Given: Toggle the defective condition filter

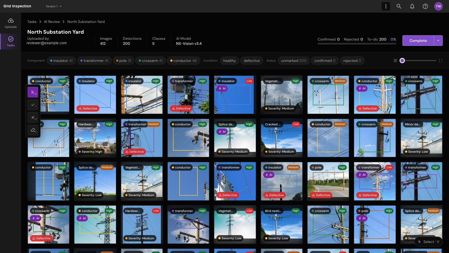Looking at the screenshot, I should (x=252, y=61).
